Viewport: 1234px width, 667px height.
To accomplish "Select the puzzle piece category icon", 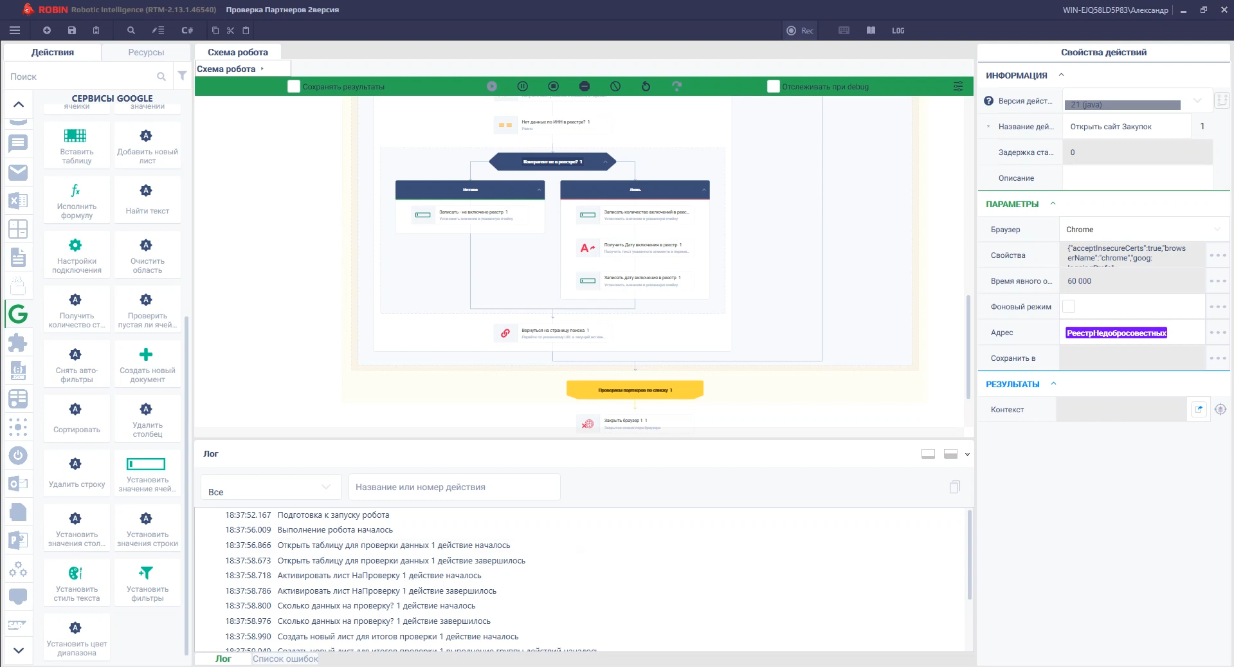I will (x=18, y=342).
